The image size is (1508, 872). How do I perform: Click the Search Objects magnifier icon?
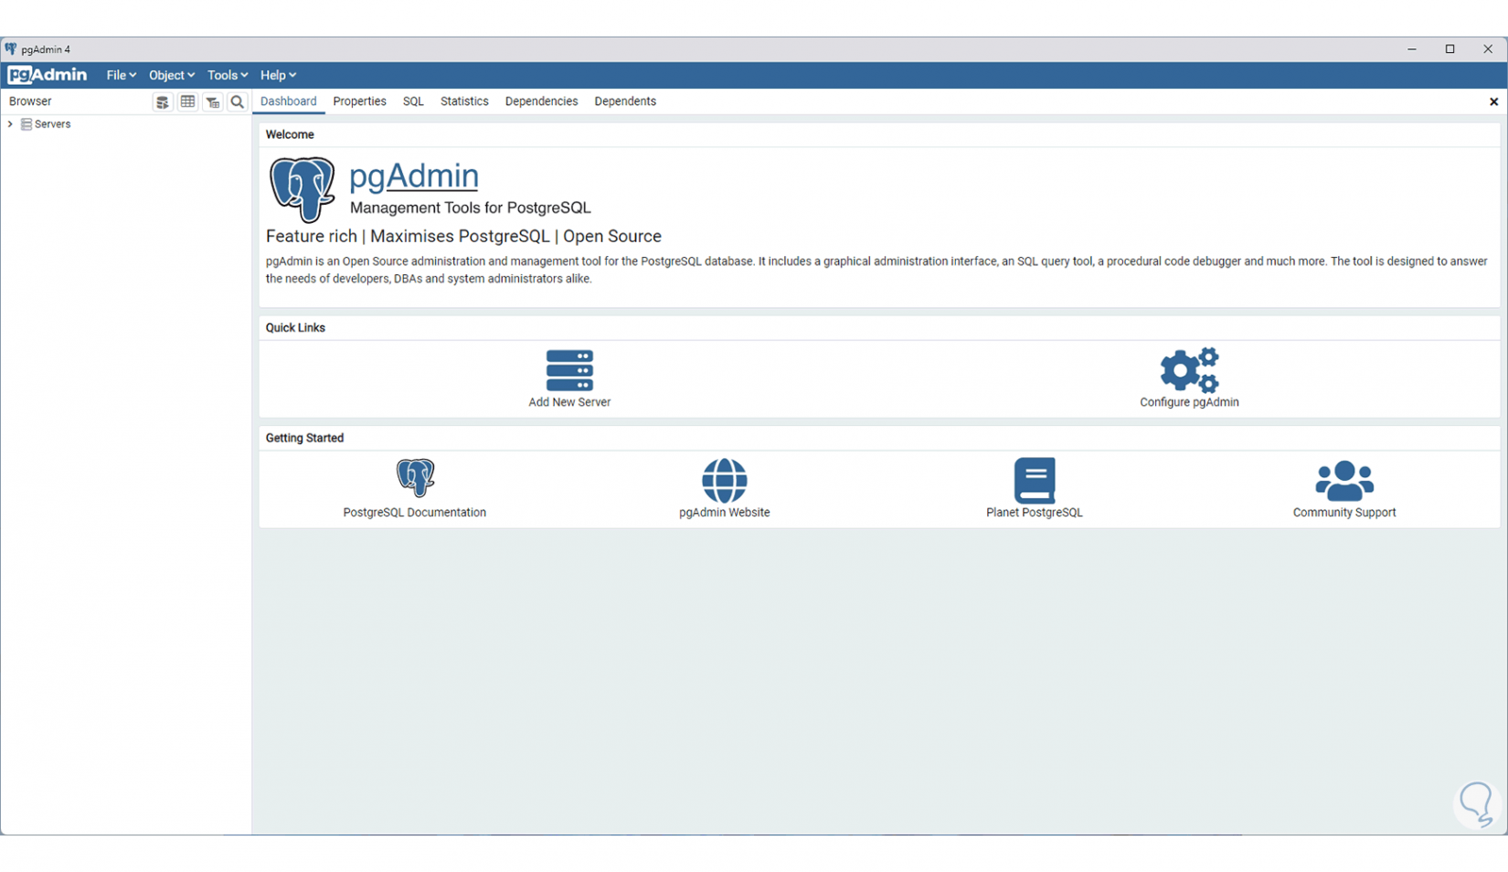click(238, 101)
